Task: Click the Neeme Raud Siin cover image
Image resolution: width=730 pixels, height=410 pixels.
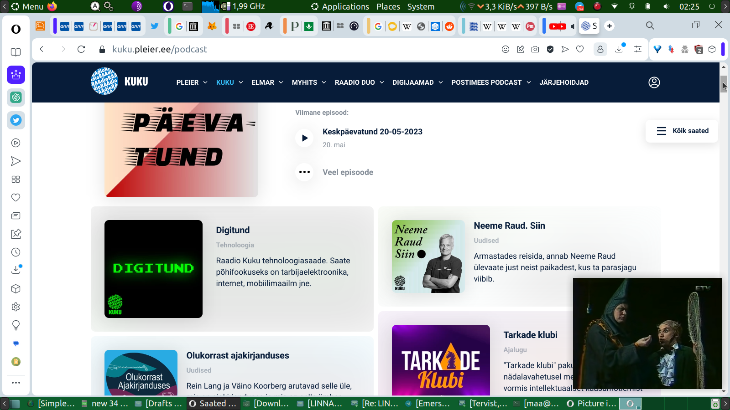Action: (428, 256)
